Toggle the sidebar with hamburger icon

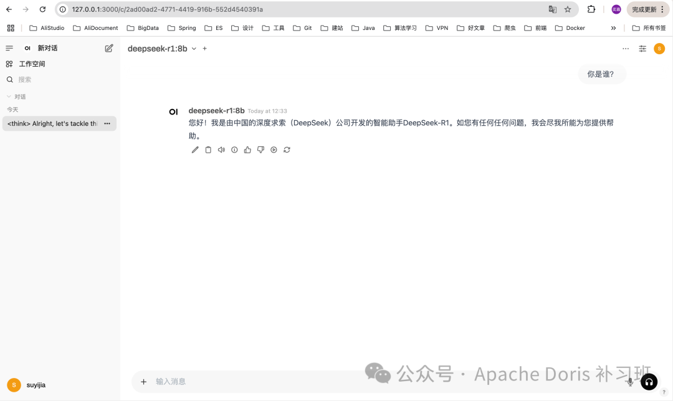(9, 48)
